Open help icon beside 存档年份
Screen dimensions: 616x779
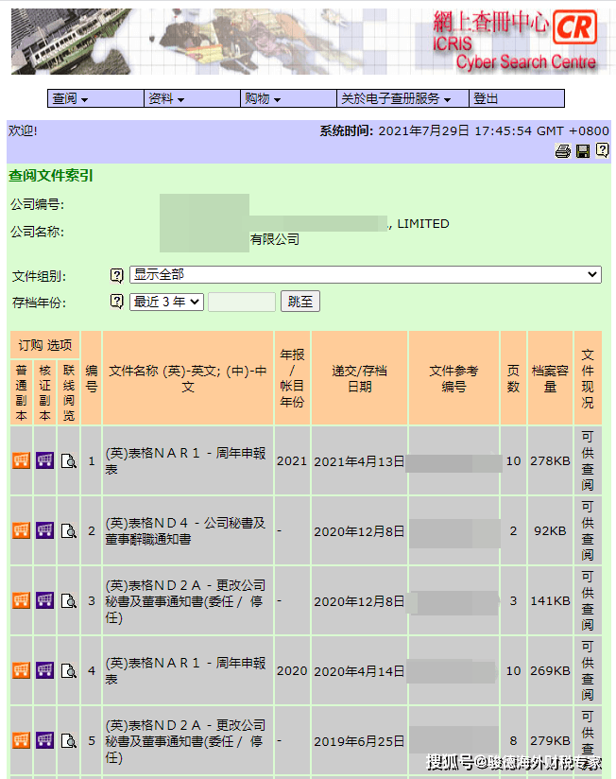pyautogui.click(x=117, y=302)
